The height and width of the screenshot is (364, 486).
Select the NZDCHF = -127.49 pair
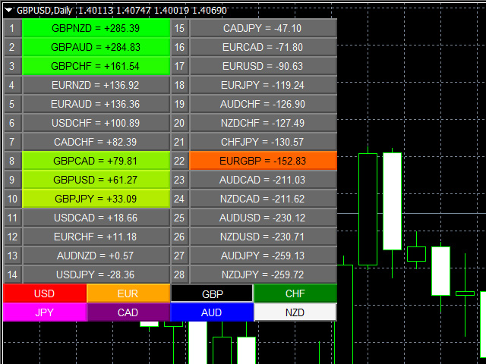tap(264, 123)
